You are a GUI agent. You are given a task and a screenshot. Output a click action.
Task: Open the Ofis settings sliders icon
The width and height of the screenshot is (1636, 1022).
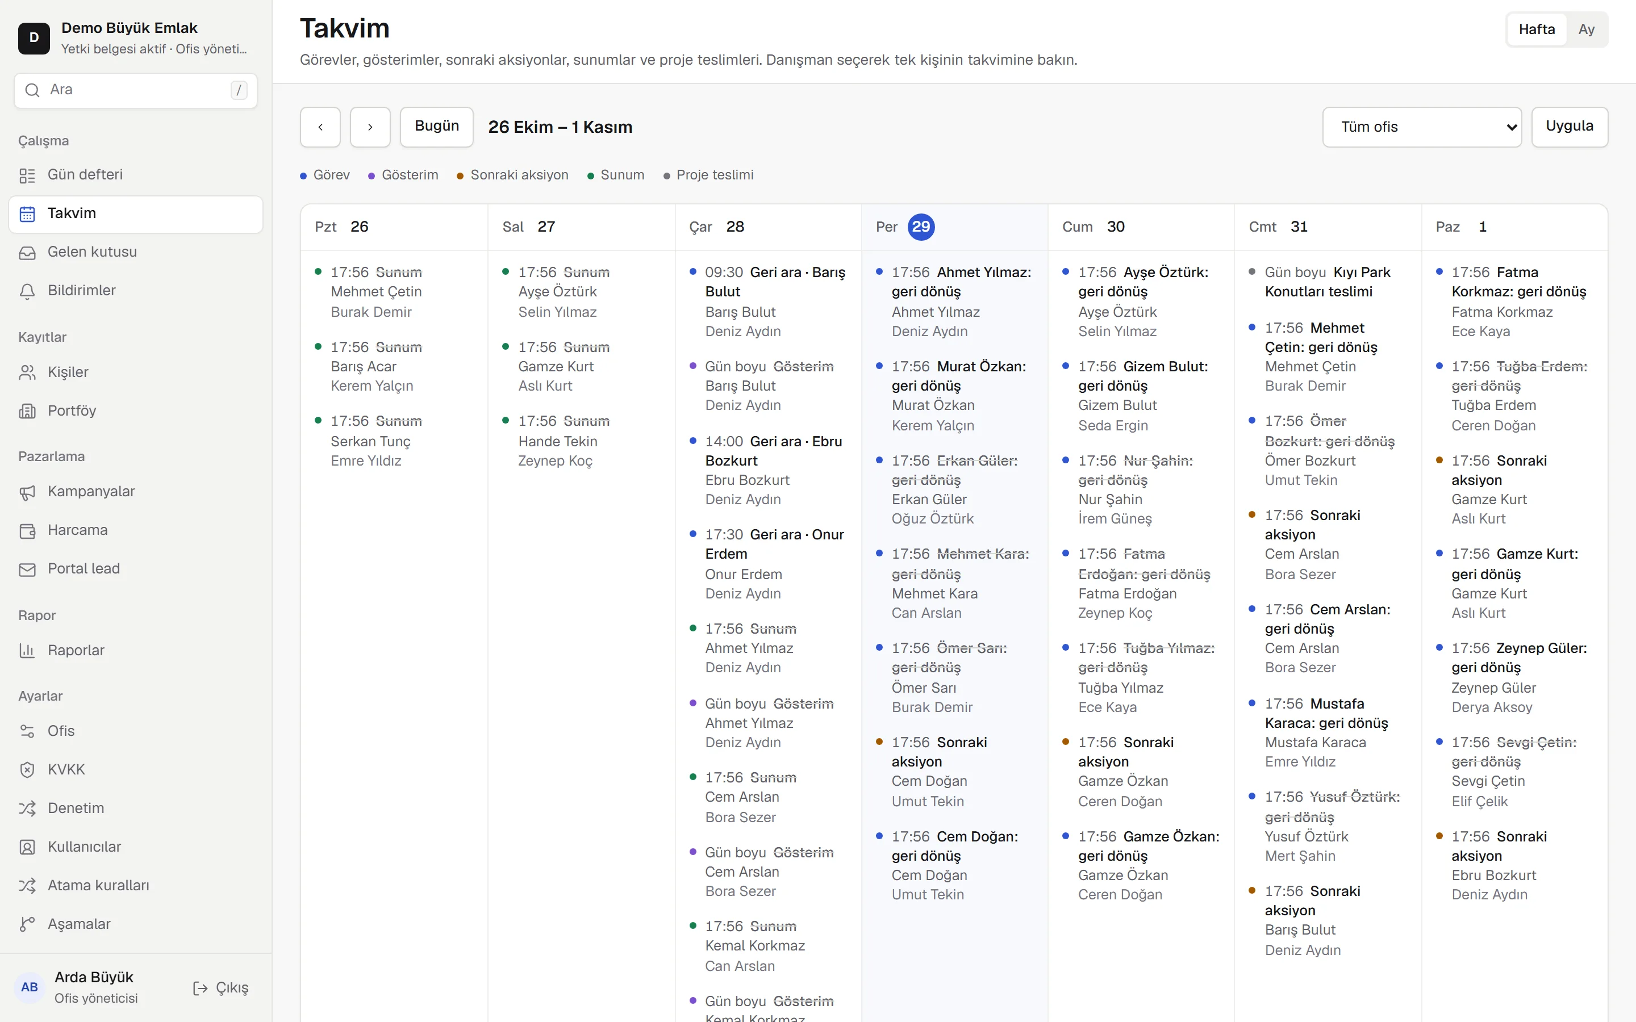click(x=27, y=731)
